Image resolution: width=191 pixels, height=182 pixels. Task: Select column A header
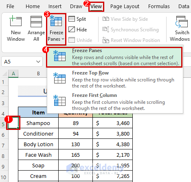coord(13,74)
